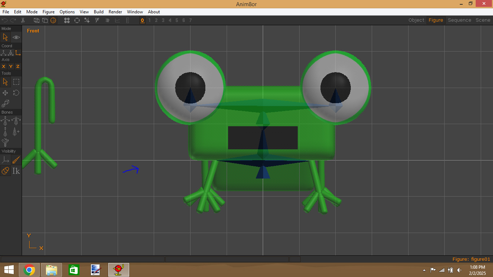Select the arrow under Mode
The height and width of the screenshot is (277, 493).
click(x=5, y=37)
